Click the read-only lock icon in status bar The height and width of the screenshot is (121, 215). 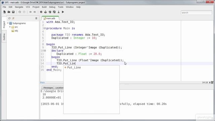tap(210, 82)
